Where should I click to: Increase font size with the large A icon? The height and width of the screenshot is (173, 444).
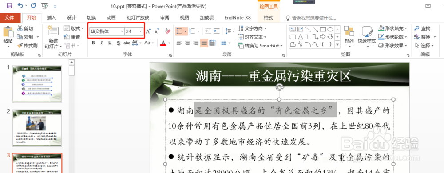[x=148, y=31]
